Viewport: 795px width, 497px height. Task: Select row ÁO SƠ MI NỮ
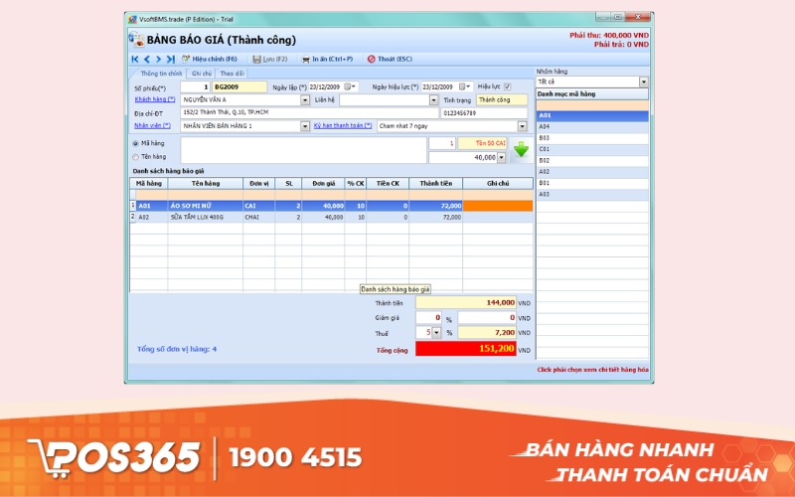pos(331,206)
